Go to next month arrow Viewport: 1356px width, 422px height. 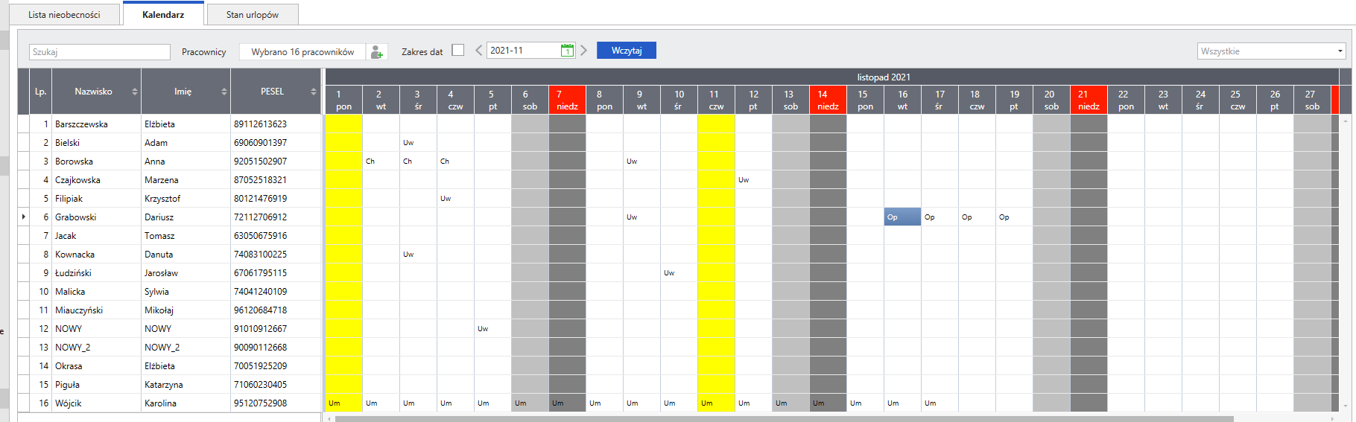(583, 51)
